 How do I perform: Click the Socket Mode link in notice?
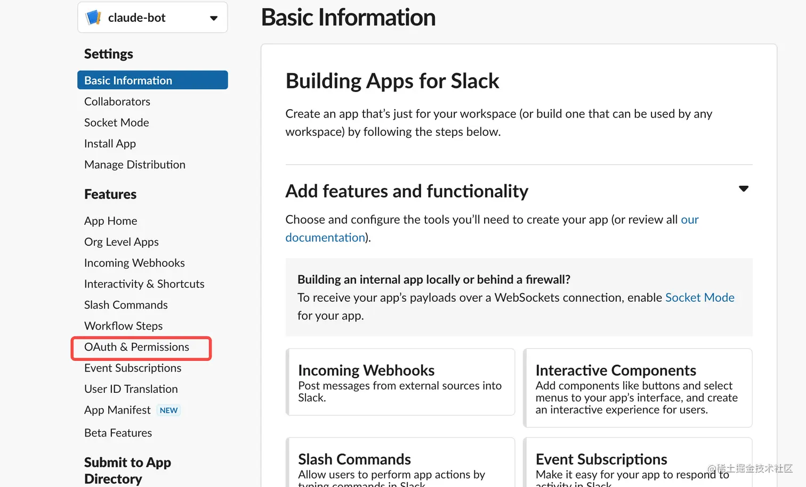700,298
